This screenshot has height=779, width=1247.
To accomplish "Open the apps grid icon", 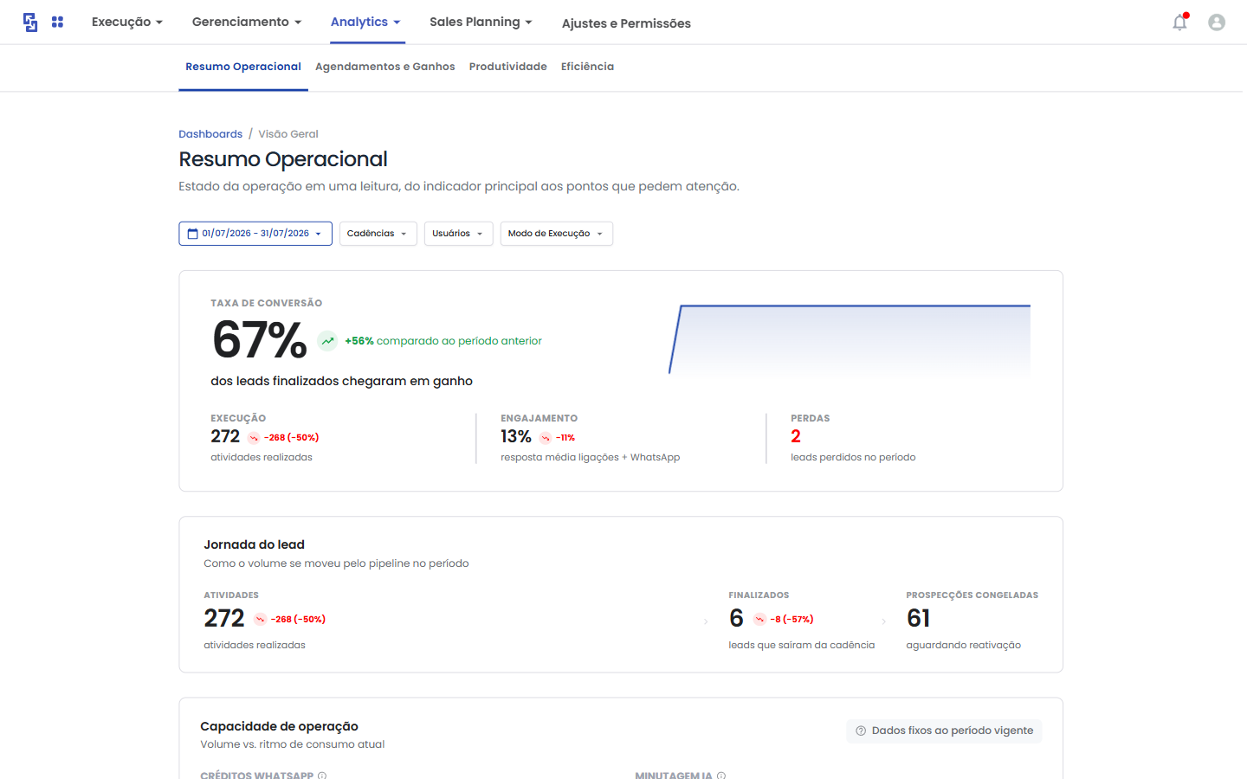I will click(x=57, y=22).
